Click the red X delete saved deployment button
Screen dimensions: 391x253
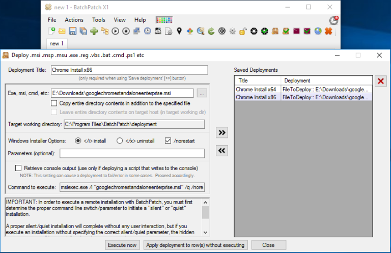(x=380, y=81)
